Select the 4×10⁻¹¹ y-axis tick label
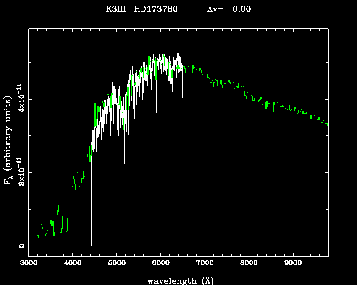The image size is (357, 285). point(19,99)
